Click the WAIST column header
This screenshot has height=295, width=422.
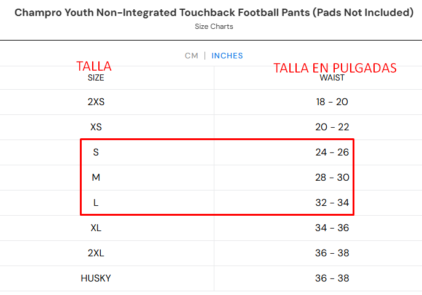coord(332,78)
